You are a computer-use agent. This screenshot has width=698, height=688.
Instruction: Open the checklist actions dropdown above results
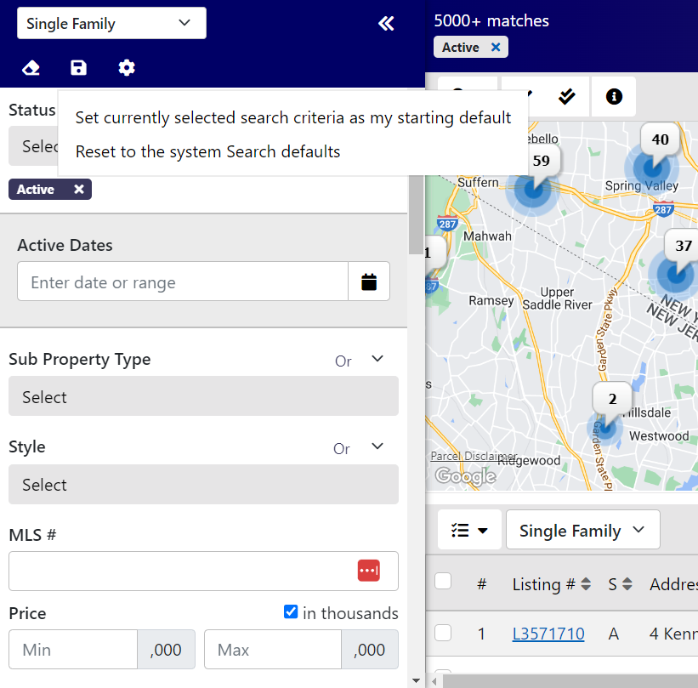(469, 530)
